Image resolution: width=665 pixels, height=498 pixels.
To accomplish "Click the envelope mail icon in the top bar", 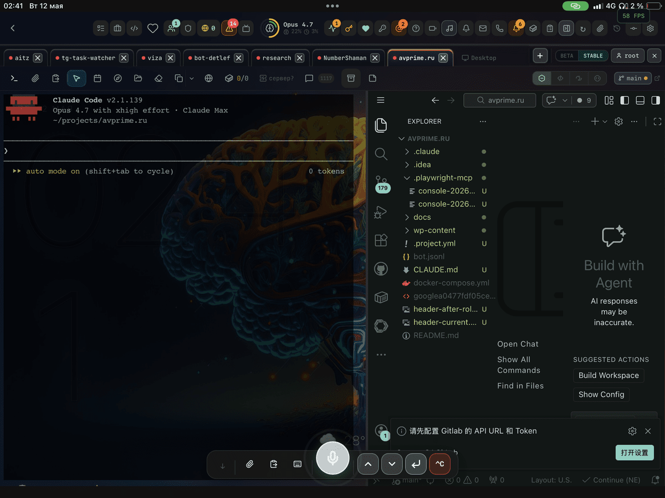I will (x=483, y=28).
